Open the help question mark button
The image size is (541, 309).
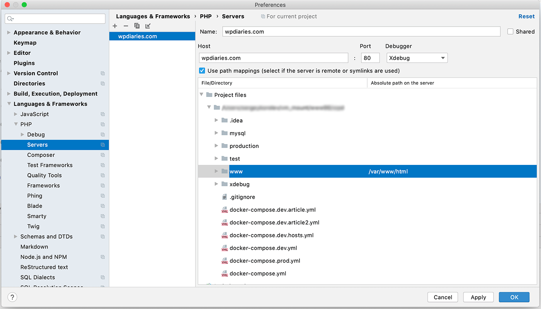12,297
